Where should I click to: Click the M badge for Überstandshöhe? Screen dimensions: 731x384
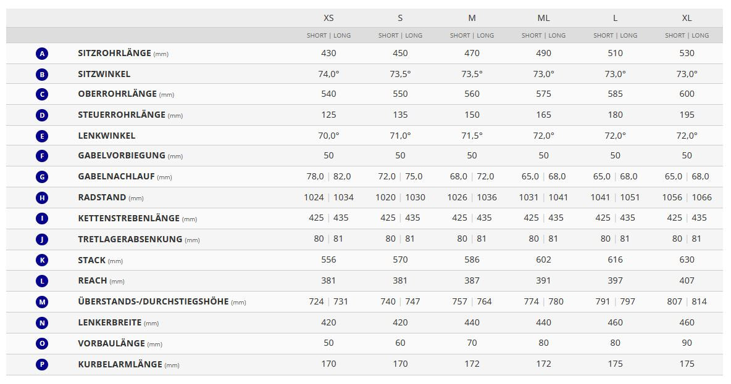[42, 302]
